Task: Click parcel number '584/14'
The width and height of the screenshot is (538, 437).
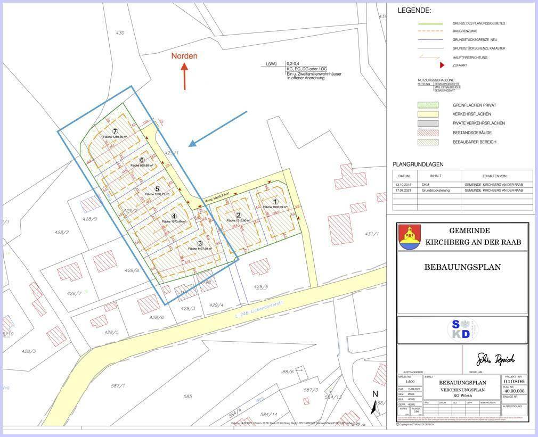Action: pos(269,414)
